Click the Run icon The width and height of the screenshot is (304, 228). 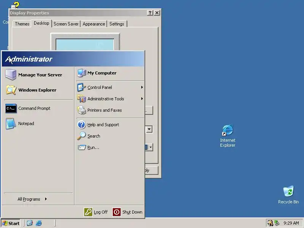click(x=82, y=147)
